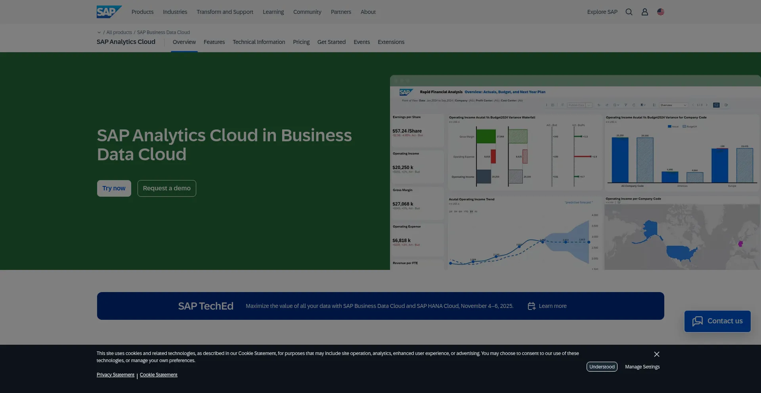This screenshot has height=393, width=761.
Task: Click Understood in cookie banner
Action: (x=602, y=367)
